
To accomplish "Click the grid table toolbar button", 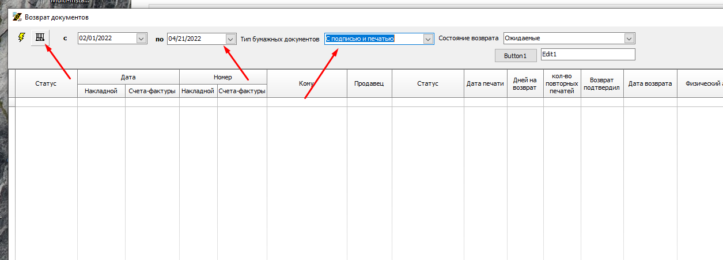I will click(x=40, y=37).
